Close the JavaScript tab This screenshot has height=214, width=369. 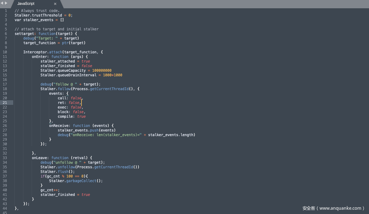coord(55,4)
